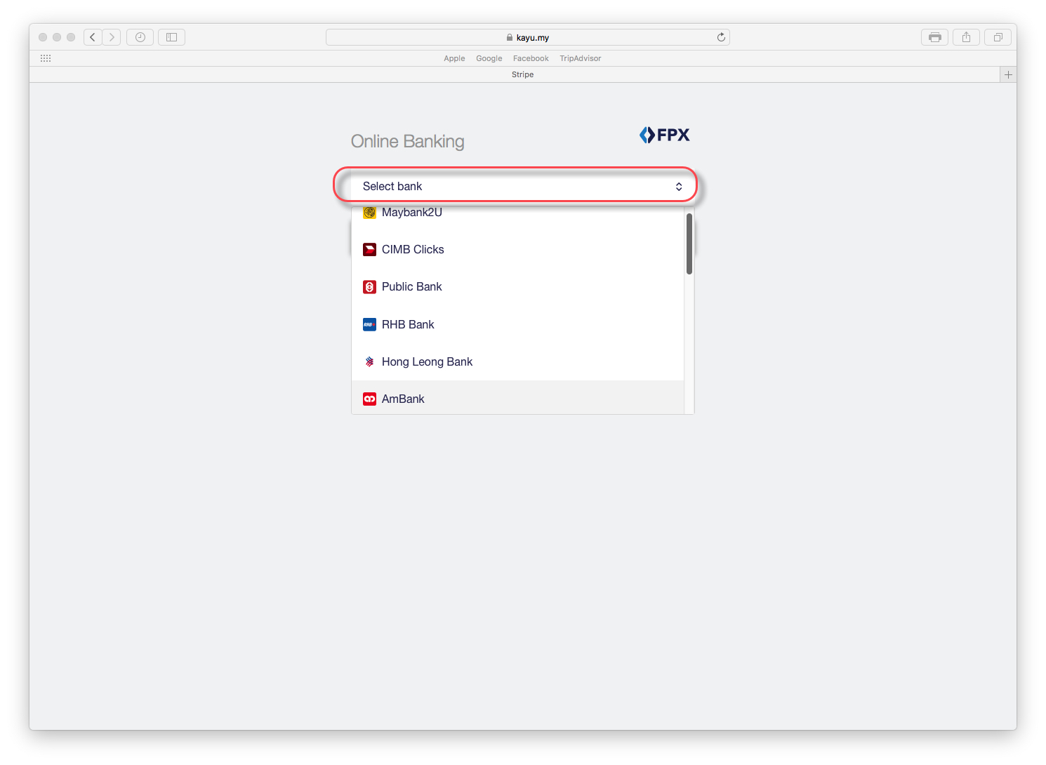Open the favorites grid icon
1046x765 pixels.
click(x=46, y=58)
